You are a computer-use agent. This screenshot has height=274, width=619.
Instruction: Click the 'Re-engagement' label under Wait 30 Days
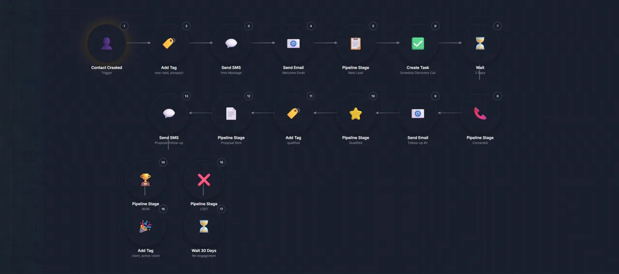(204, 256)
